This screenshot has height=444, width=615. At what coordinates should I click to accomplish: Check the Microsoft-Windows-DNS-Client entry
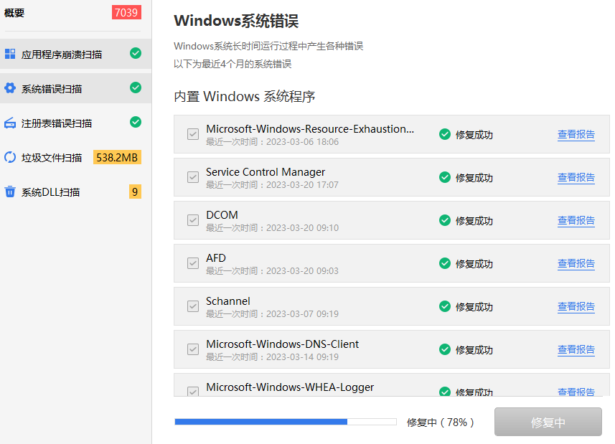[x=192, y=349]
